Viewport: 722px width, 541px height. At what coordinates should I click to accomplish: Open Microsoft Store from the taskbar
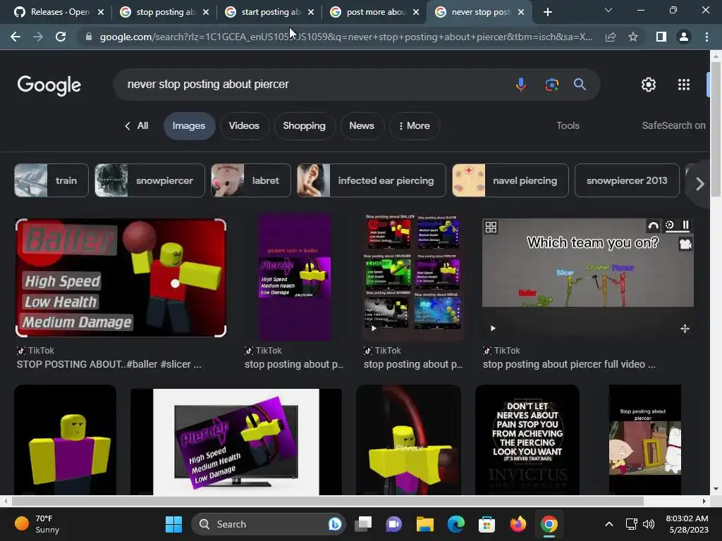487,524
